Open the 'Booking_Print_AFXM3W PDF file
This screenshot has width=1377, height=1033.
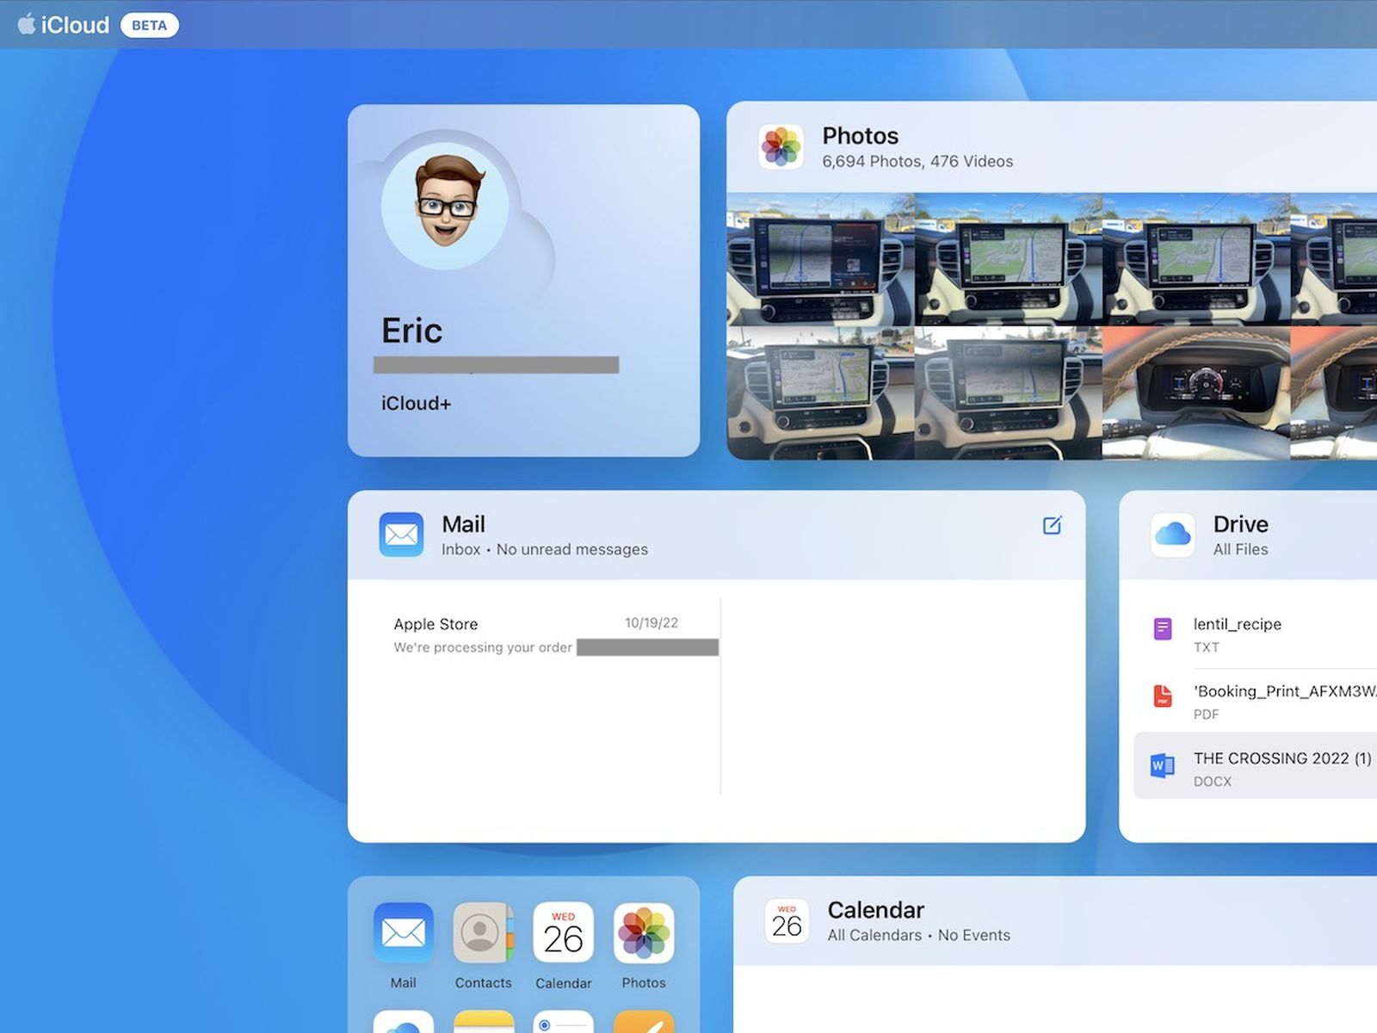coord(1257,702)
